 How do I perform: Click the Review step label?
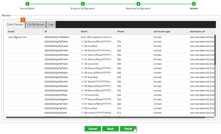[x=194, y=8]
